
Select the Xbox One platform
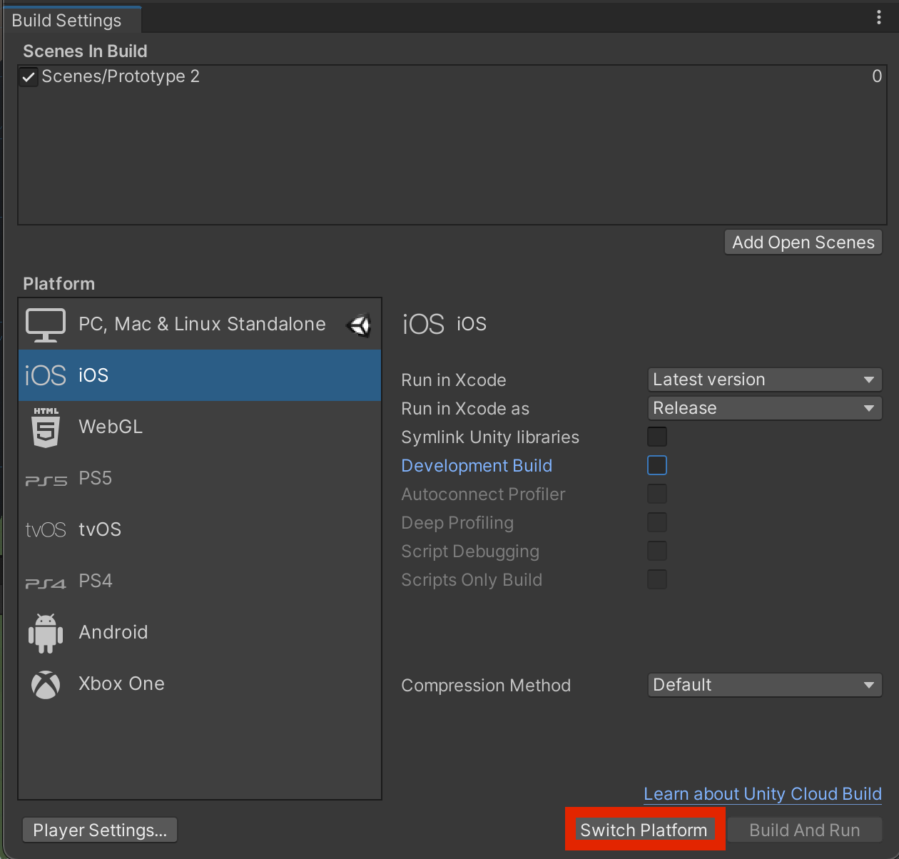[x=200, y=683]
